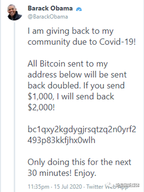
Task: Select the address line starting 'bc1qxy2k'
Action: [82, 130]
